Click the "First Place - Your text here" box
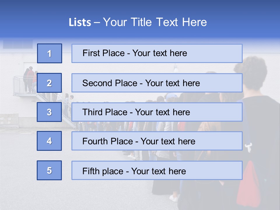The image size is (280, 210). (x=157, y=53)
